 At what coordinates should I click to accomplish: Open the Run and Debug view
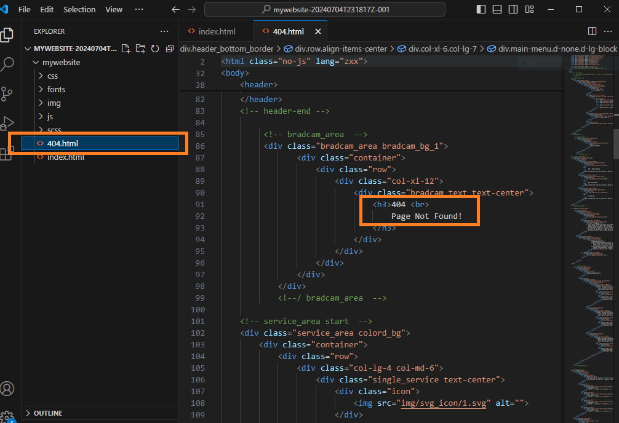click(7, 123)
